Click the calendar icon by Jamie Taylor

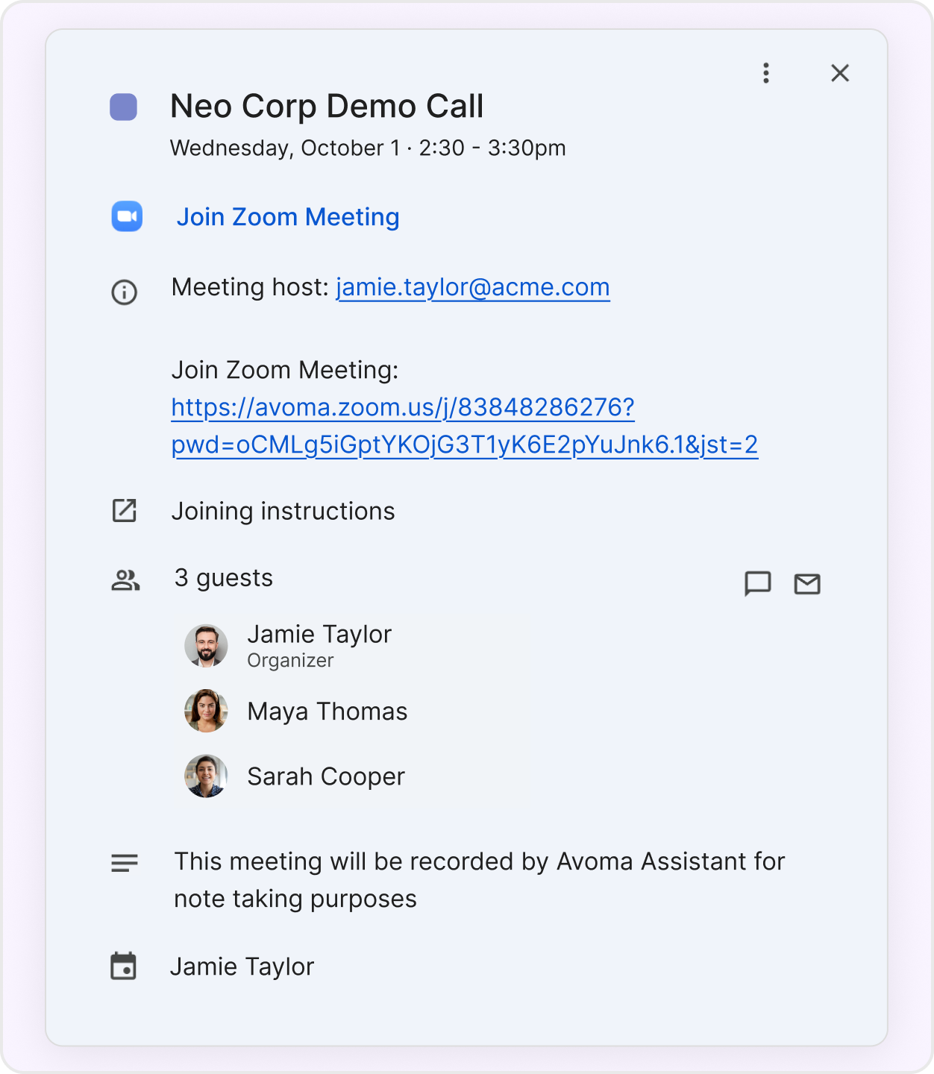124,966
